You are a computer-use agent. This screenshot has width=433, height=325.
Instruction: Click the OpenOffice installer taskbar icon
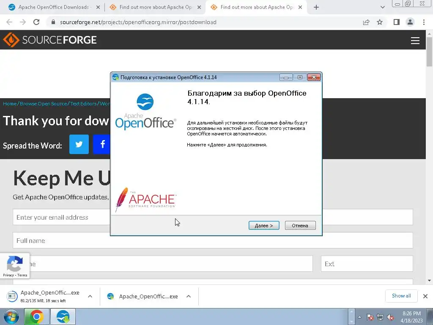(x=63, y=317)
